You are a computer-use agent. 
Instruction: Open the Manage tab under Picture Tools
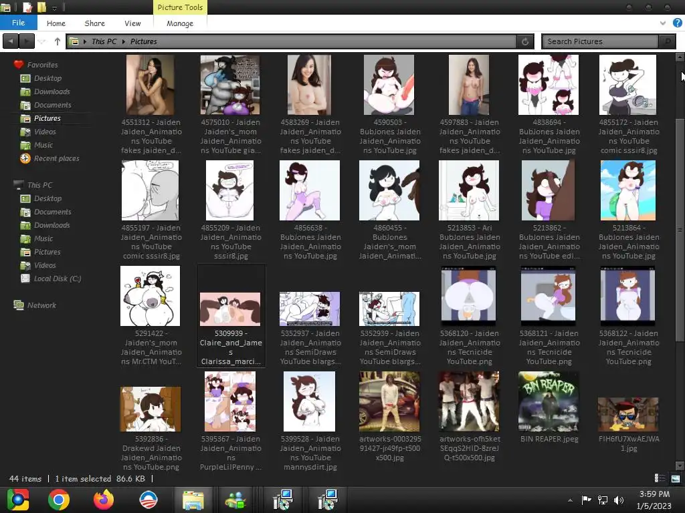(x=179, y=23)
